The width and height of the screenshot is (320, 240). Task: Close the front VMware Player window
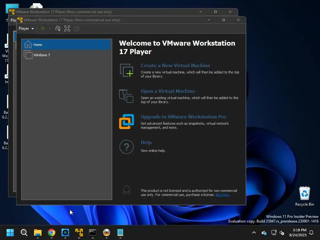click(x=238, y=20)
